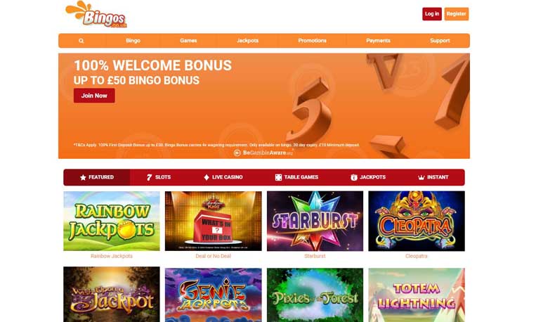The height and width of the screenshot is (322, 536).
Task: Open the Starburst game thumbnail
Action: click(315, 221)
